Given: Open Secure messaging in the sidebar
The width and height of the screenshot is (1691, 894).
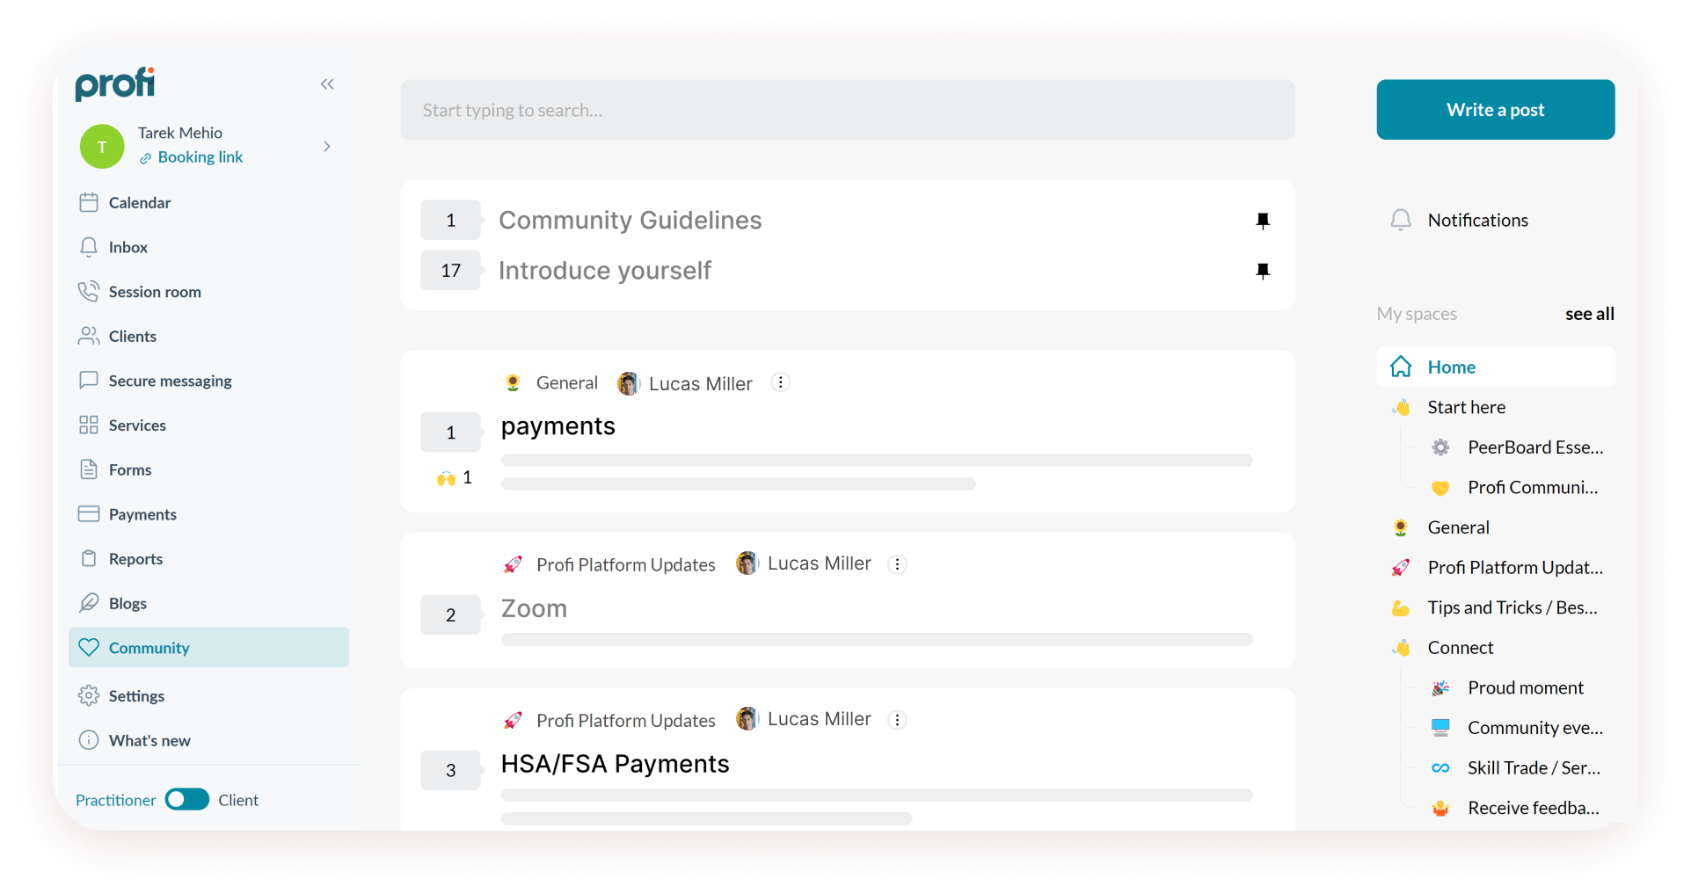Looking at the screenshot, I should pyautogui.click(x=170, y=381).
